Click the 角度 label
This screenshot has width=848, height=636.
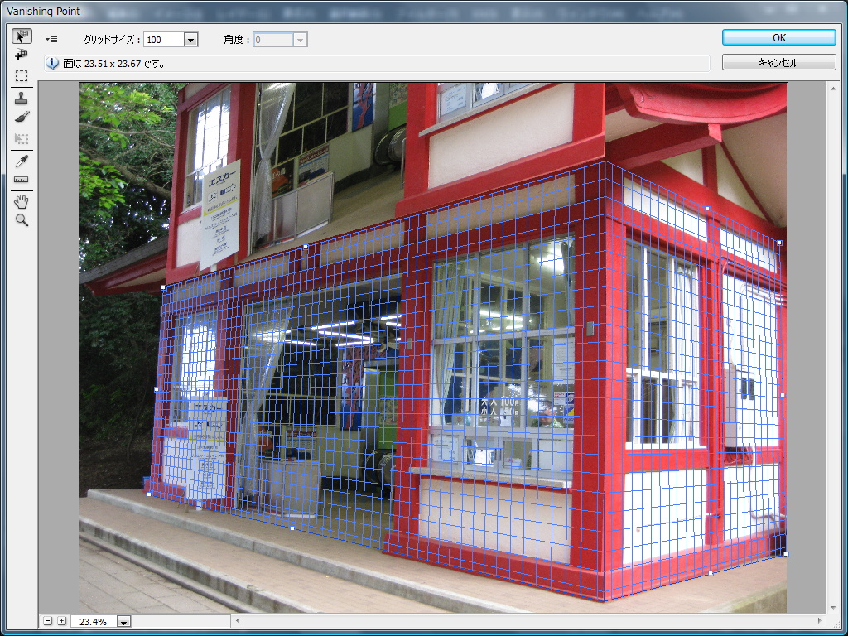pyautogui.click(x=237, y=40)
